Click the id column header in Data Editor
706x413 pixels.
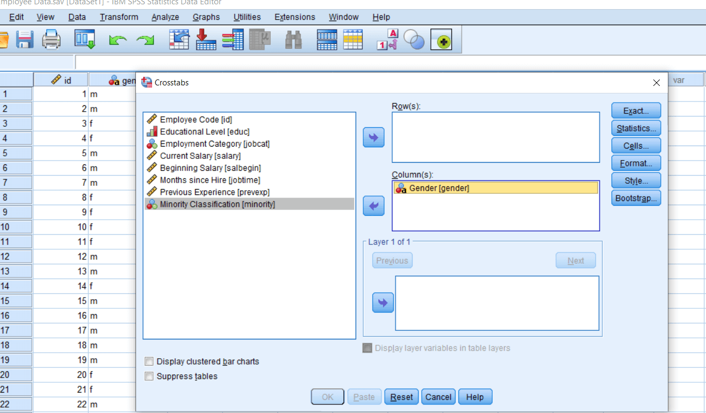tap(61, 80)
